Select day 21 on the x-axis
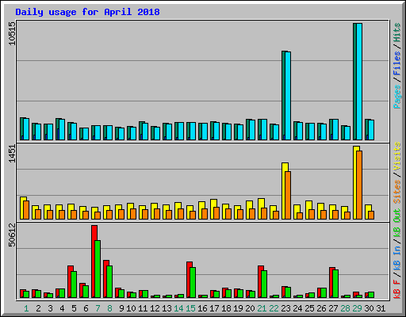Screen dimensions: 406x317 (x=262, y=308)
